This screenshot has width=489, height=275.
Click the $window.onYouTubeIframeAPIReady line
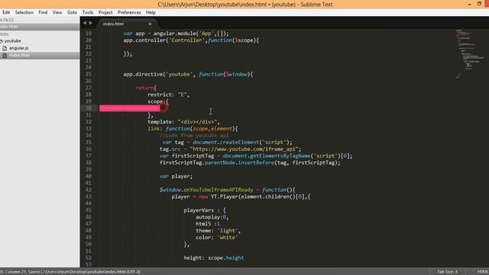click(228, 190)
